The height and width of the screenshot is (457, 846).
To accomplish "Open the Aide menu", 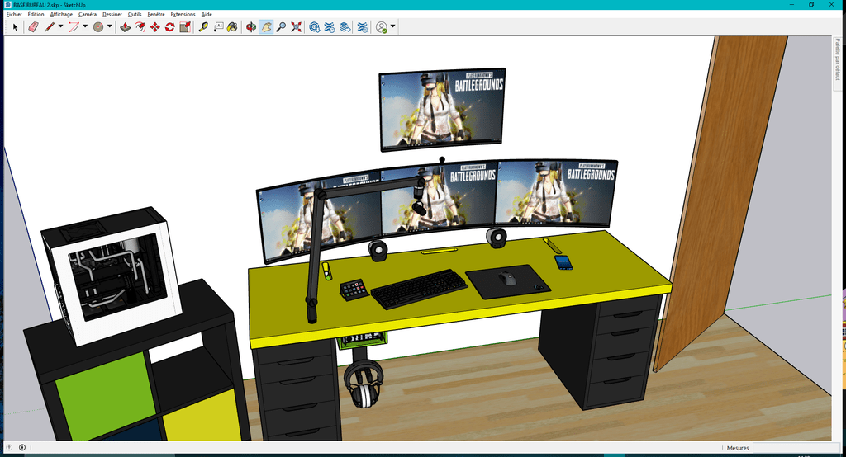I will tap(207, 15).
